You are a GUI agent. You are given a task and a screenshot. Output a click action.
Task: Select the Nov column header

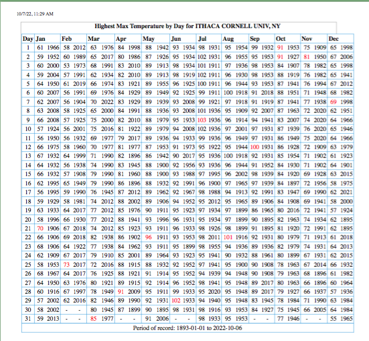coord(307,39)
